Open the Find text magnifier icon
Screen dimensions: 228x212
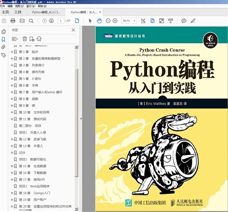coord(31,21)
